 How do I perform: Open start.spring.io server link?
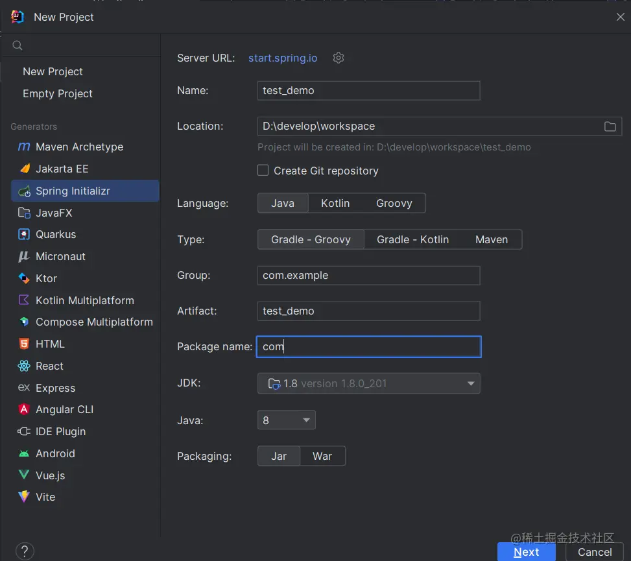(x=283, y=58)
